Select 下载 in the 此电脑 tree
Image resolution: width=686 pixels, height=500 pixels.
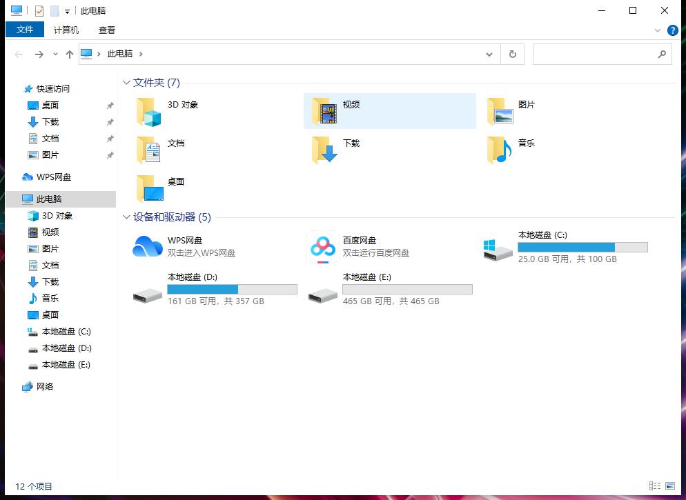pos(43,282)
